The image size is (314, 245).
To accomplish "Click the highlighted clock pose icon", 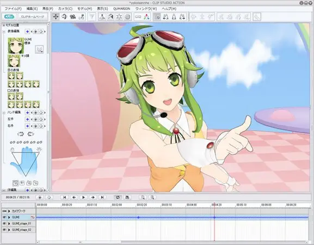I will coord(157,17).
